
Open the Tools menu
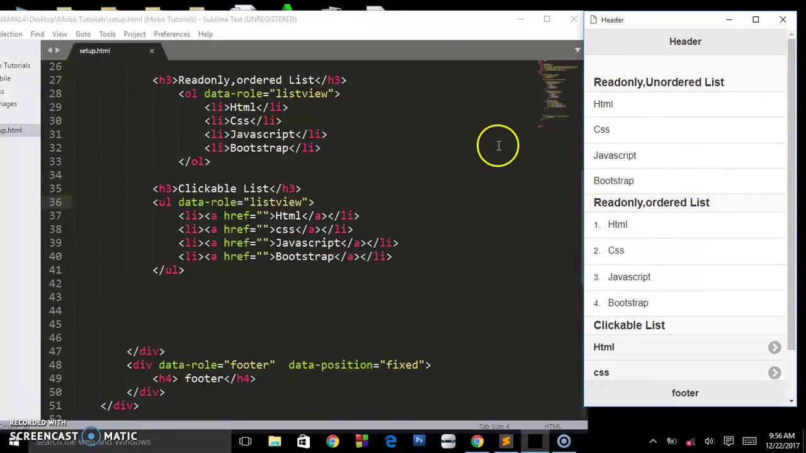coord(107,34)
